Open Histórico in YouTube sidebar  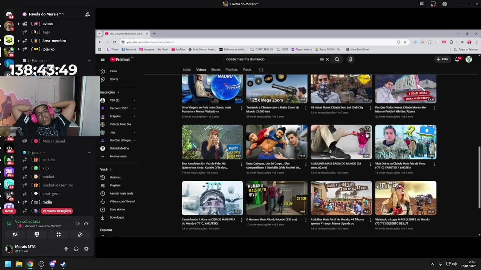(x=116, y=177)
